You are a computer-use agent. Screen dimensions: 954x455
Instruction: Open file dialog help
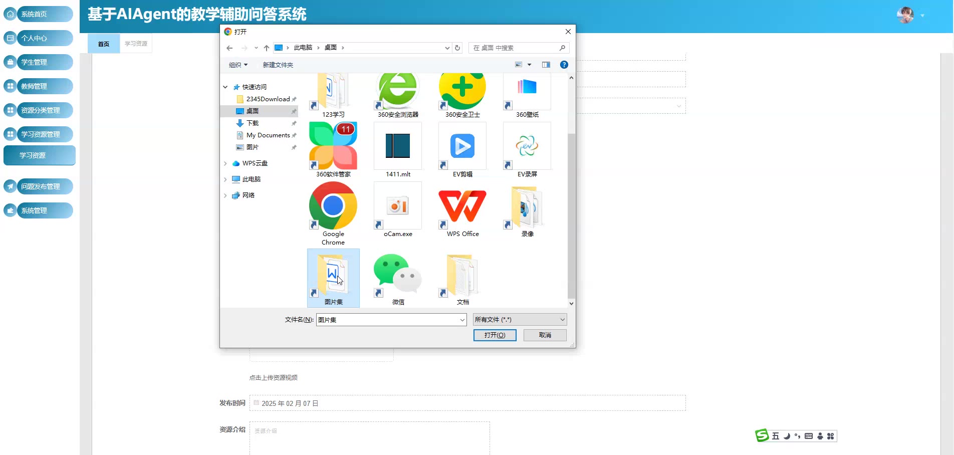point(564,65)
